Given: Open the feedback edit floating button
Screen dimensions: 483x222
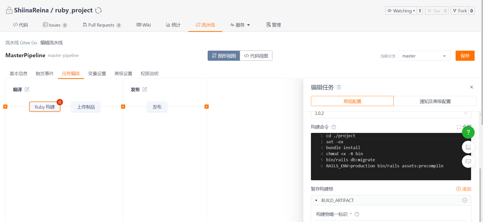Looking at the screenshot, I should point(468,147).
